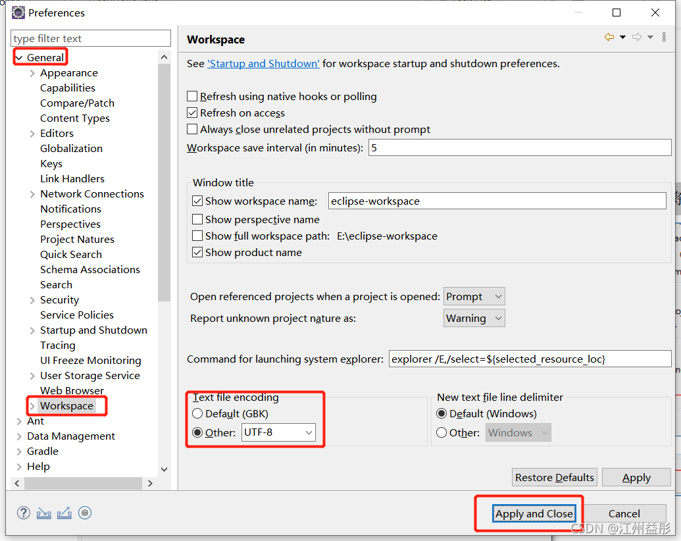Image resolution: width=681 pixels, height=541 pixels.
Task: Select Default (GBK) encoding radio button
Action: point(197,413)
